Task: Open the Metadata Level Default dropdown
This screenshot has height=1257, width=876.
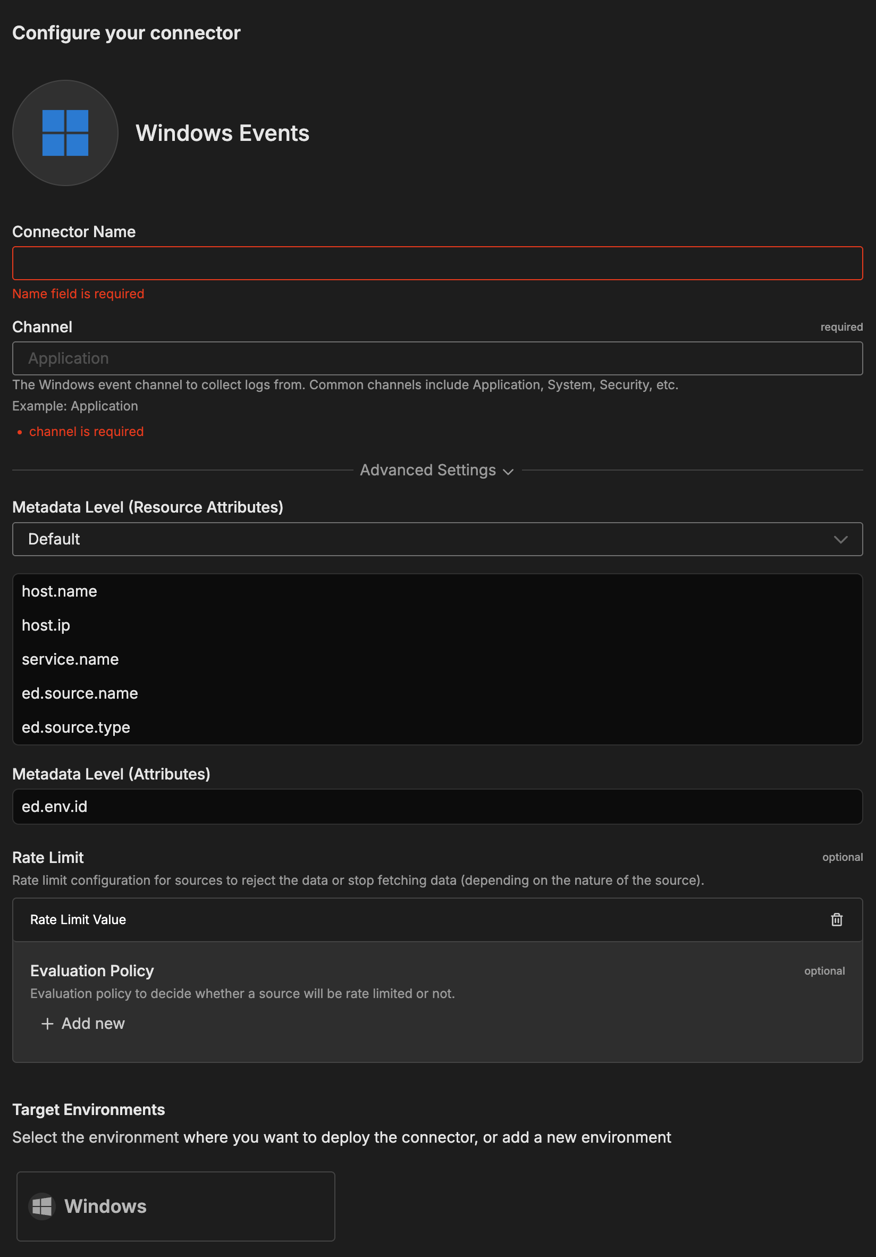Action: pyautogui.click(x=436, y=539)
